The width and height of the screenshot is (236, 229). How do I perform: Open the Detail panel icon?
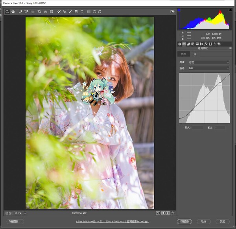pyautogui.click(x=188, y=44)
